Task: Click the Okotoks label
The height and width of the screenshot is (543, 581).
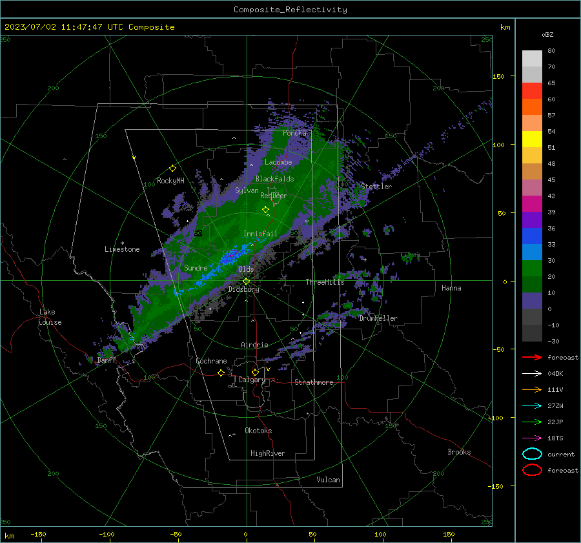Action: [258, 431]
